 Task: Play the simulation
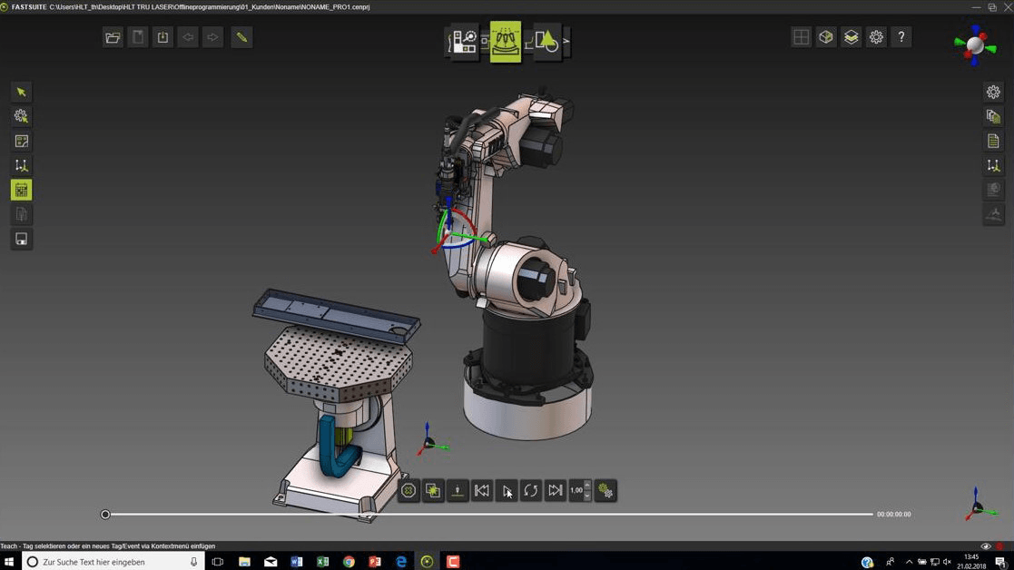click(507, 490)
